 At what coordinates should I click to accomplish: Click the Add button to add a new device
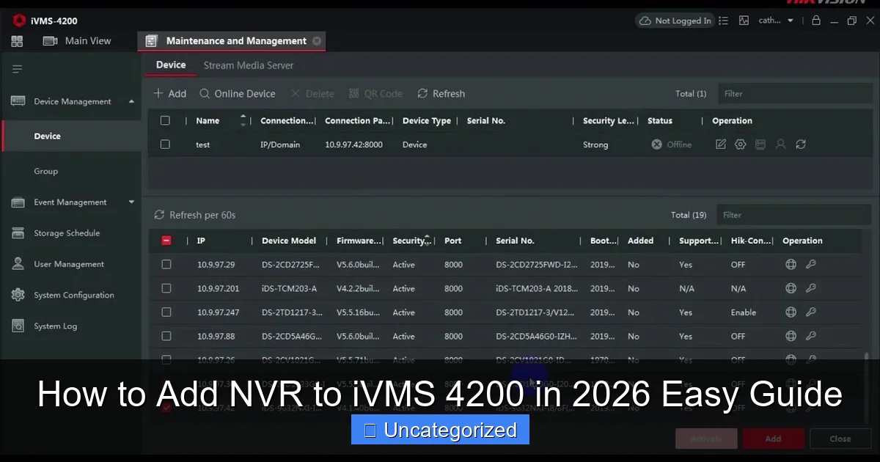pos(169,93)
